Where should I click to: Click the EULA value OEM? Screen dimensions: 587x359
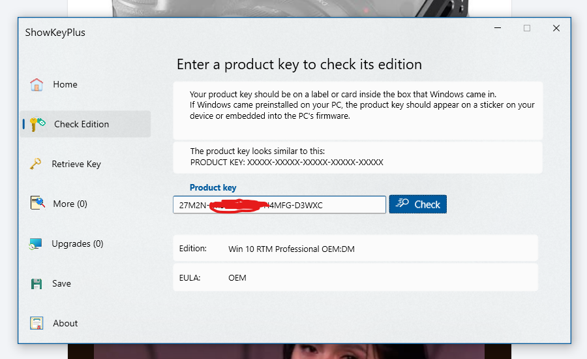237,277
